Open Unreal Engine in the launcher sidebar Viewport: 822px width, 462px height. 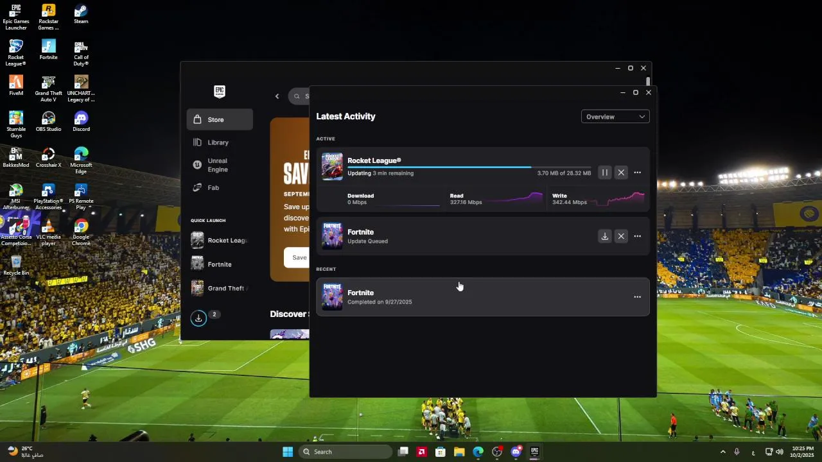coord(220,165)
